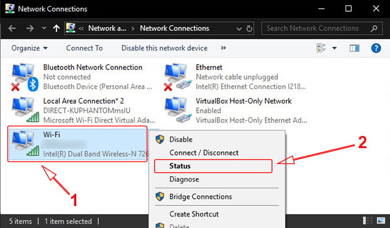Choose Create Shortcut in context menu

(x=194, y=214)
